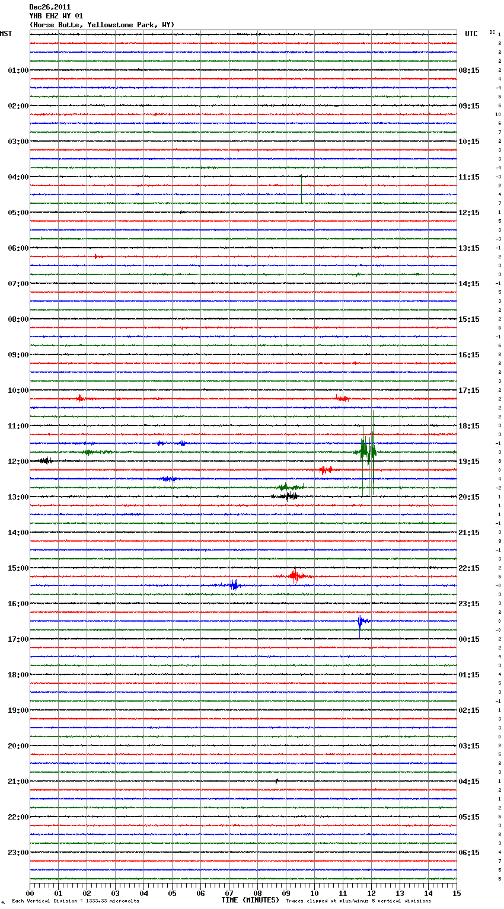Image resolution: width=504 pixels, height=909 pixels.
Task: Click the "13:15" UTC time label
Action: point(469,248)
